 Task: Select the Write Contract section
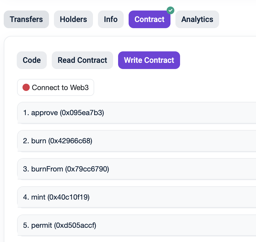pyautogui.click(x=149, y=60)
